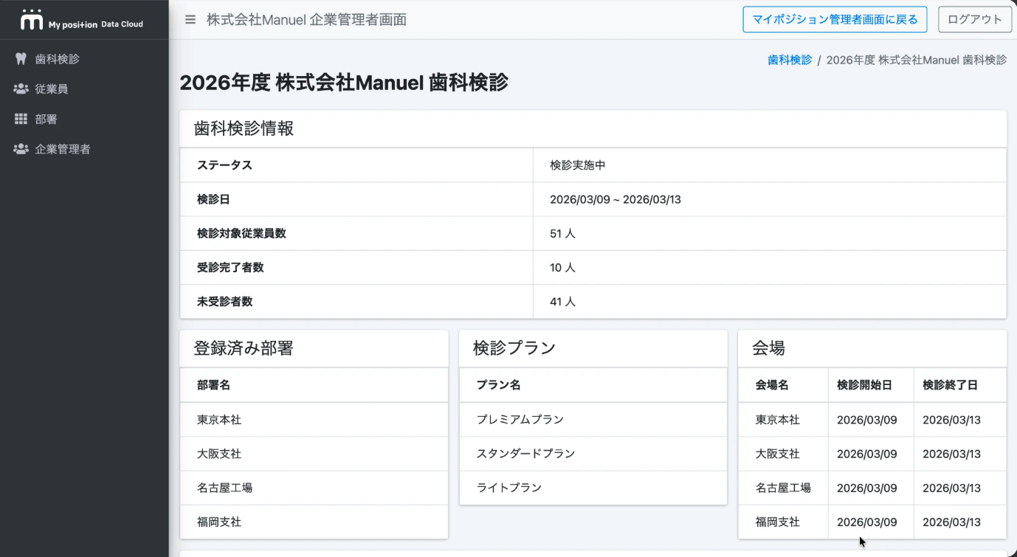Click the header title 株式会社Manuel 企業管理者画面

point(306,20)
